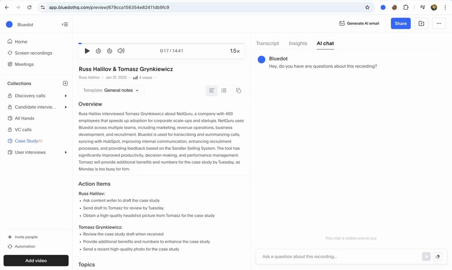452x270 pixels.
Task: Open the Discovery calls collection
Action: (30, 96)
